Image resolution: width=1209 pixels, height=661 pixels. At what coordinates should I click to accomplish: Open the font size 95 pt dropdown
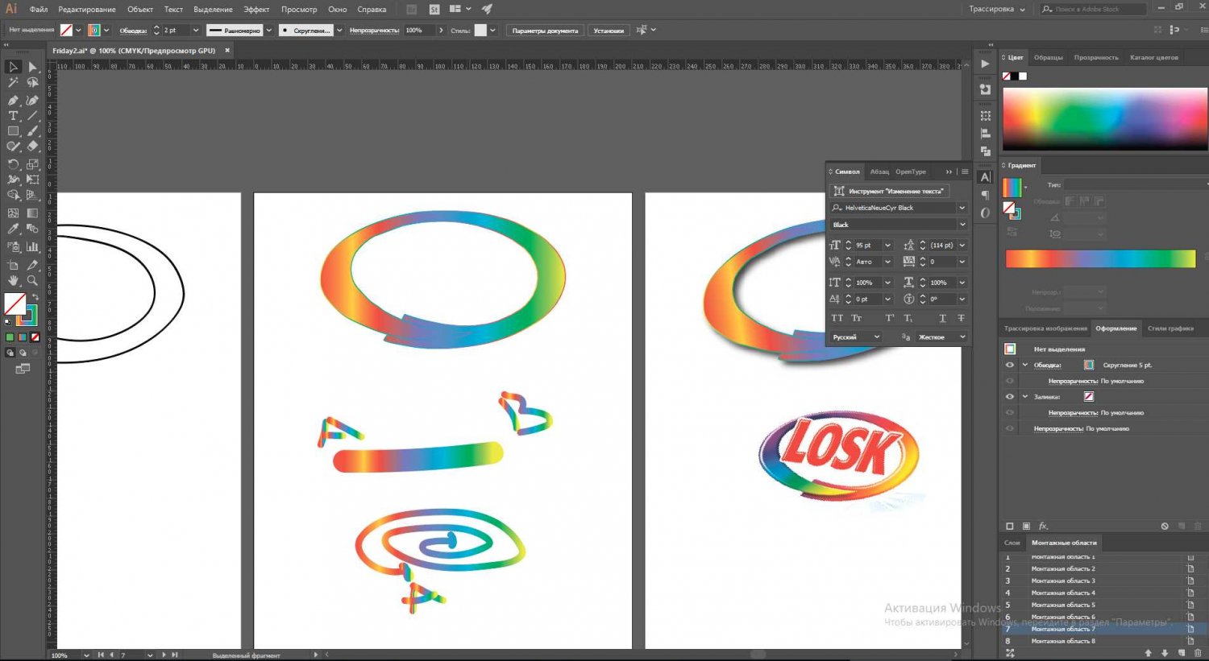(x=887, y=245)
